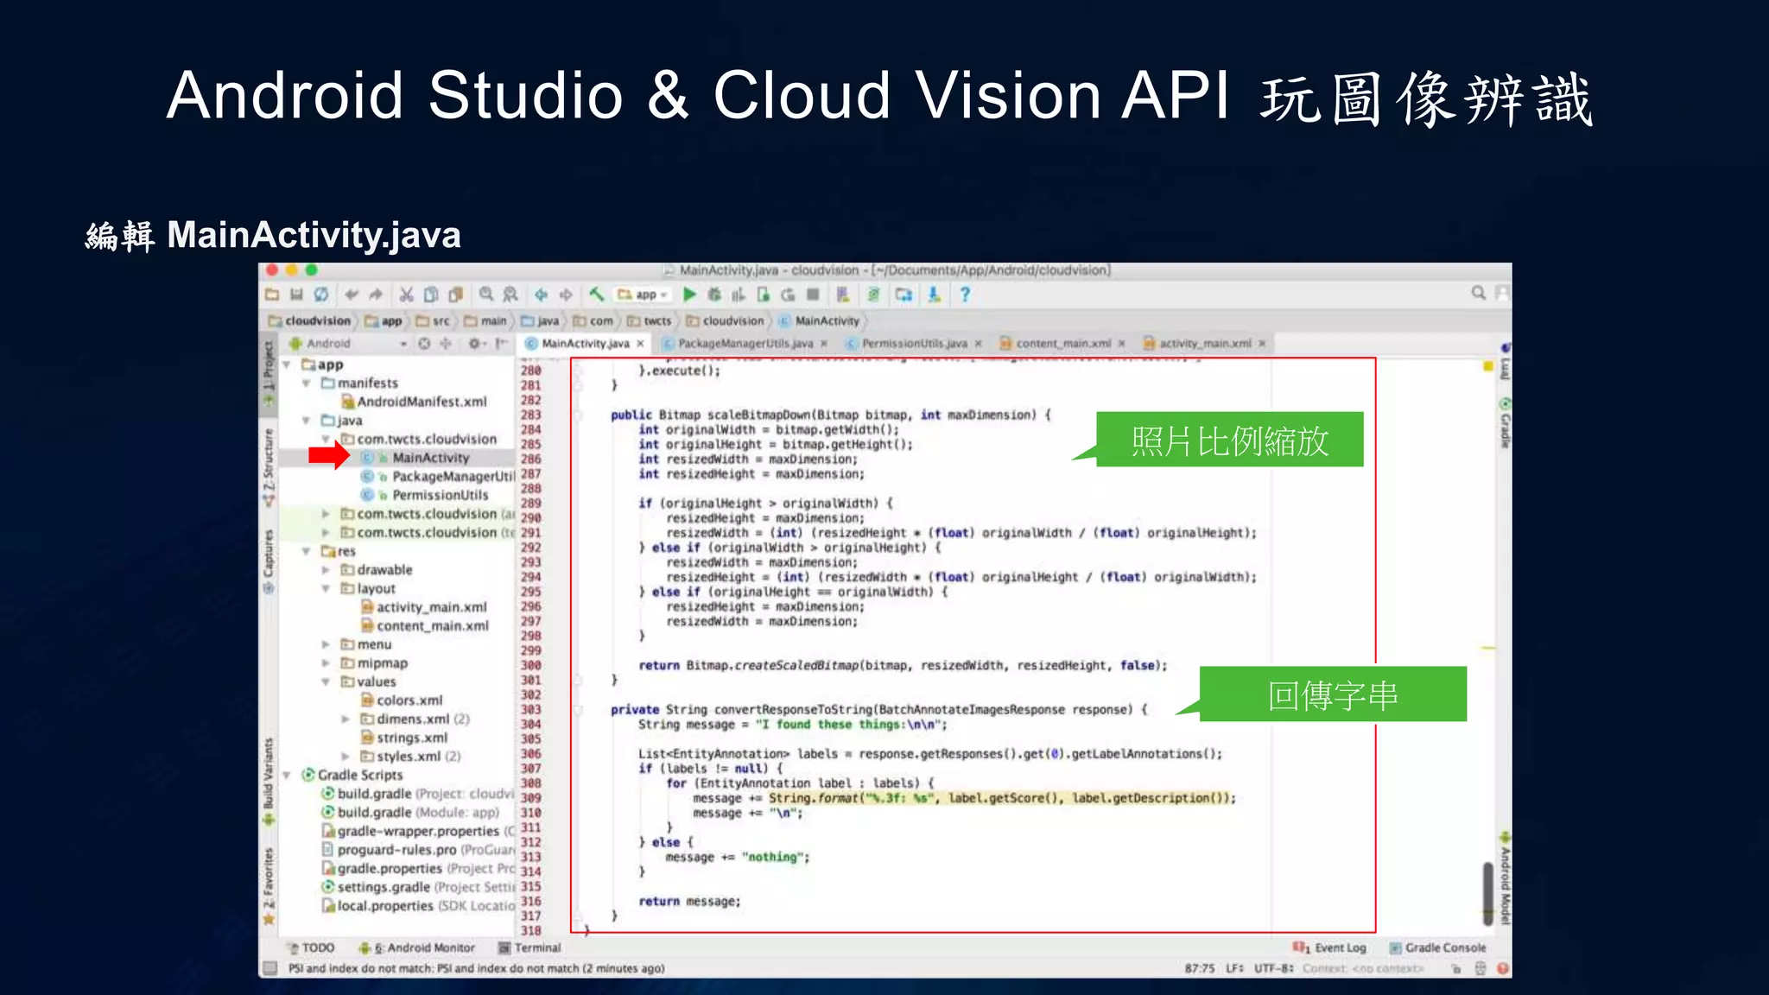1769x995 pixels.
Task: Click the Navigate Back arrow icon
Action: coord(542,295)
